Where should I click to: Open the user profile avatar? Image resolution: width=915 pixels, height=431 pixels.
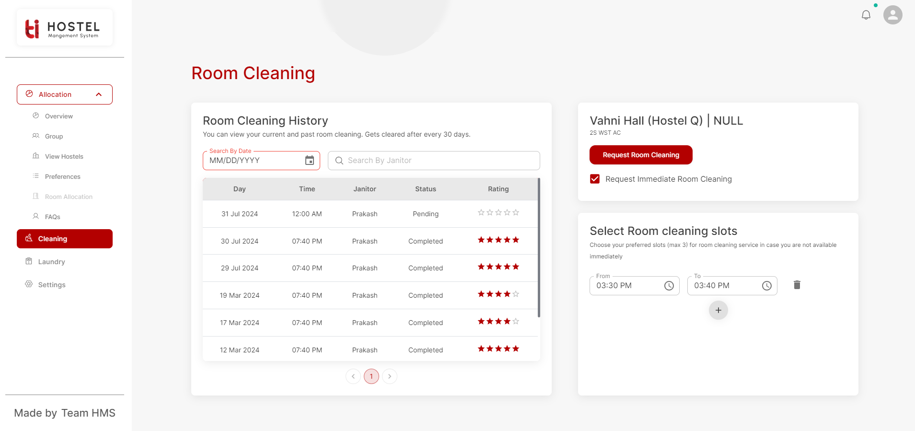892,15
